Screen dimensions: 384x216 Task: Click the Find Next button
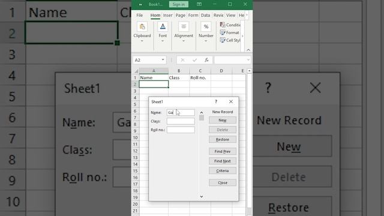(223, 161)
